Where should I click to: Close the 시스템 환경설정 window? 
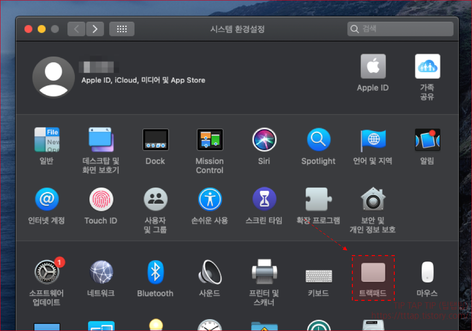tap(29, 29)
